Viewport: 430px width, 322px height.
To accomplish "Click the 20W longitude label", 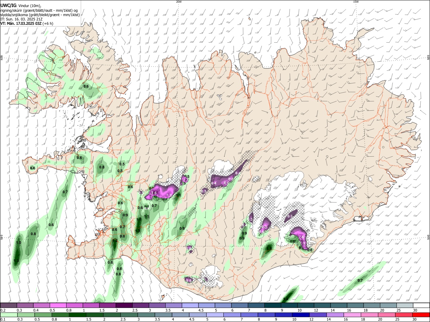I will point(179,2).
